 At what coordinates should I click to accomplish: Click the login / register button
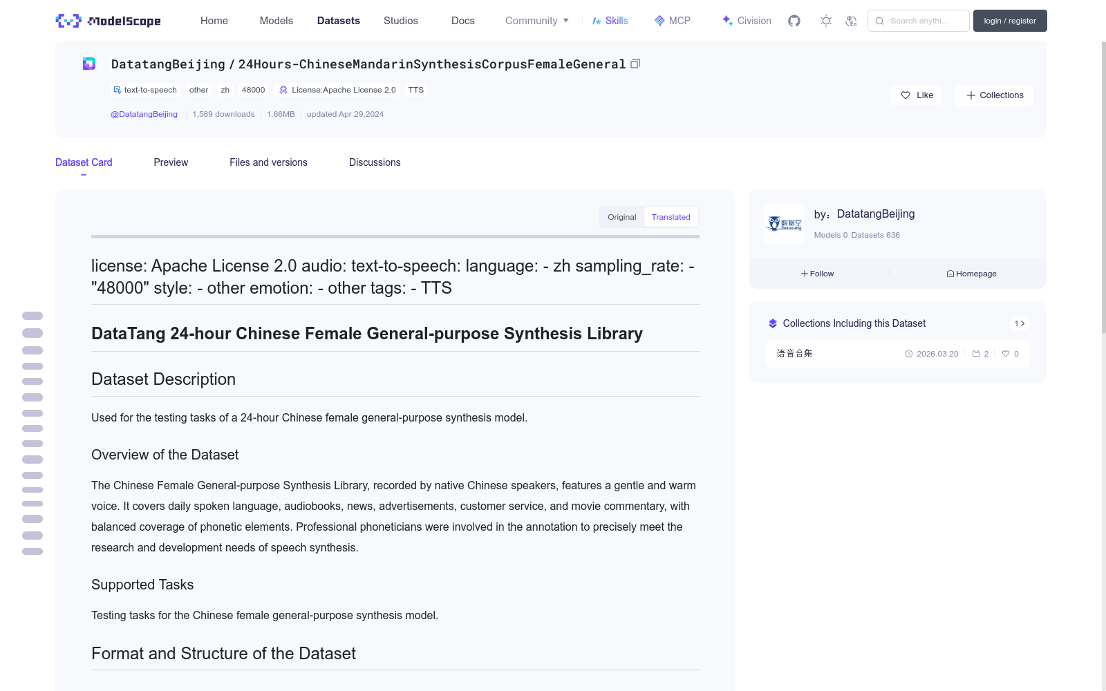pyautogui.click(x=1010, y=21)
